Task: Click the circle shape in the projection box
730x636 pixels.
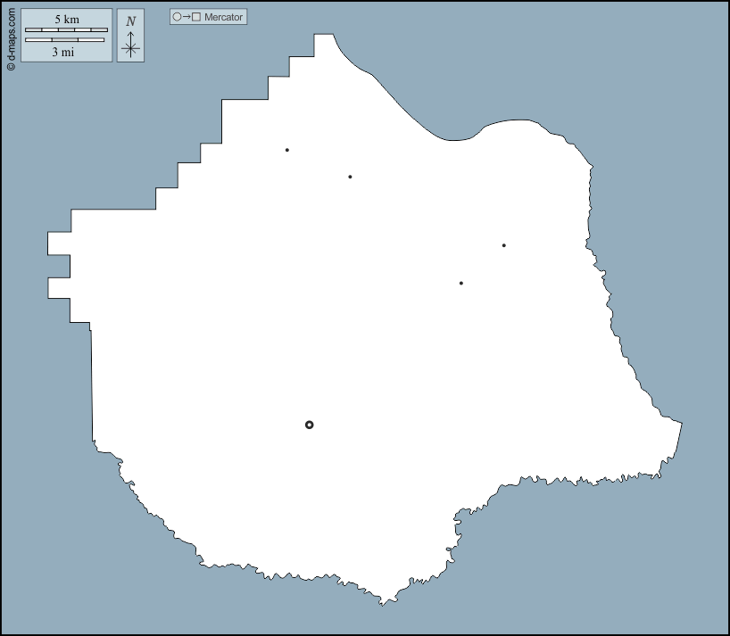Action: (x=177, y=17)
